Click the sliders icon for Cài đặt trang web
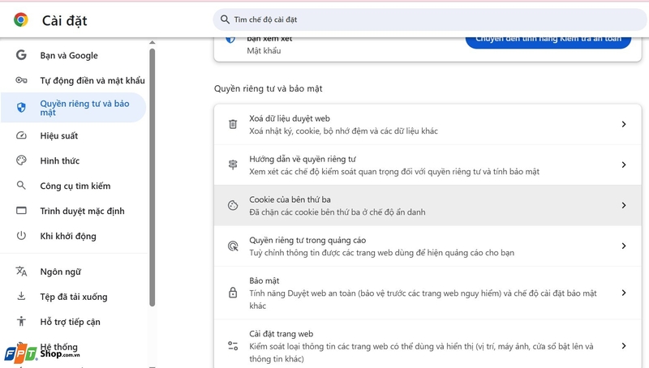 [233, 346]
